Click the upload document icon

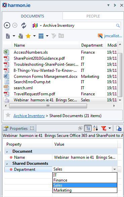(20, 36)
